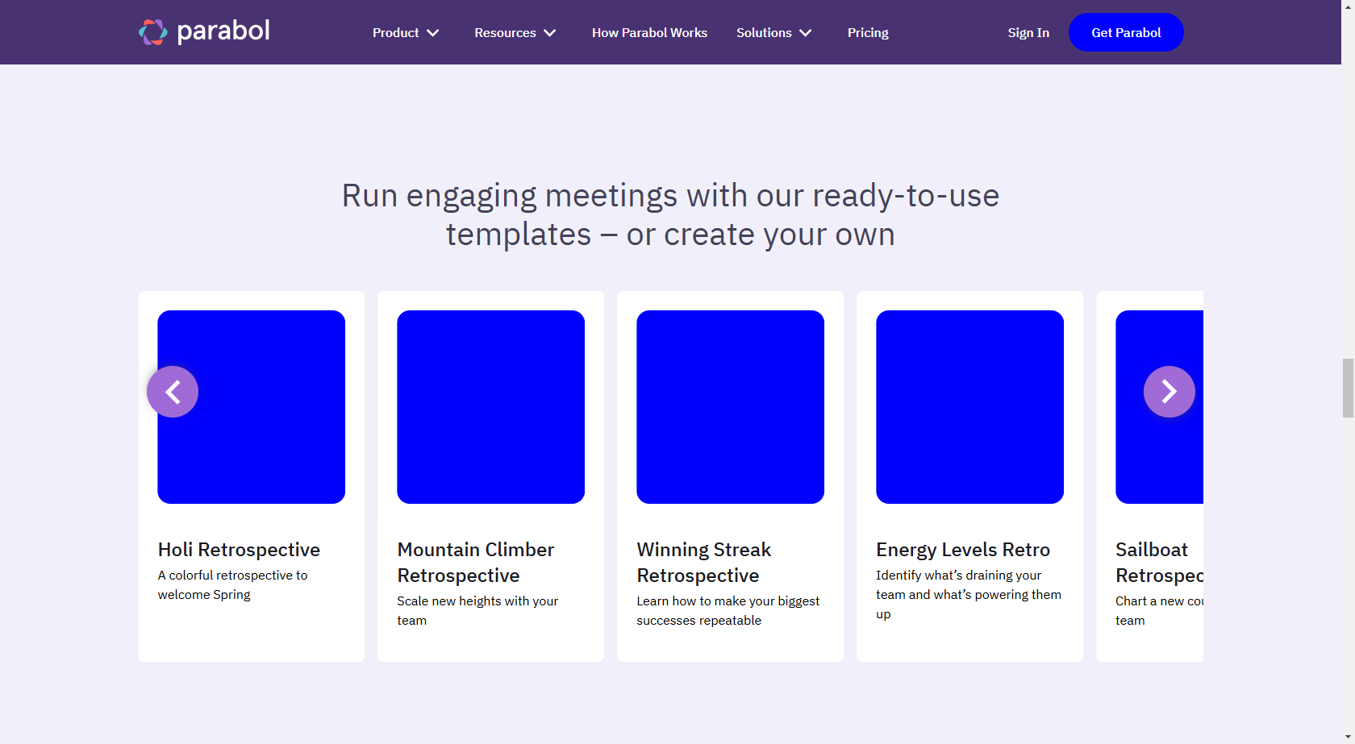Go to previous template with left arrow
1355x744 pixels.
click(x=173, y=392)
